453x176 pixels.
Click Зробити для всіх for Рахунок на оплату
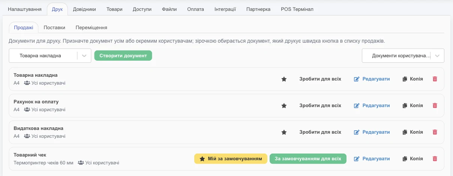(x=320, y=106)
